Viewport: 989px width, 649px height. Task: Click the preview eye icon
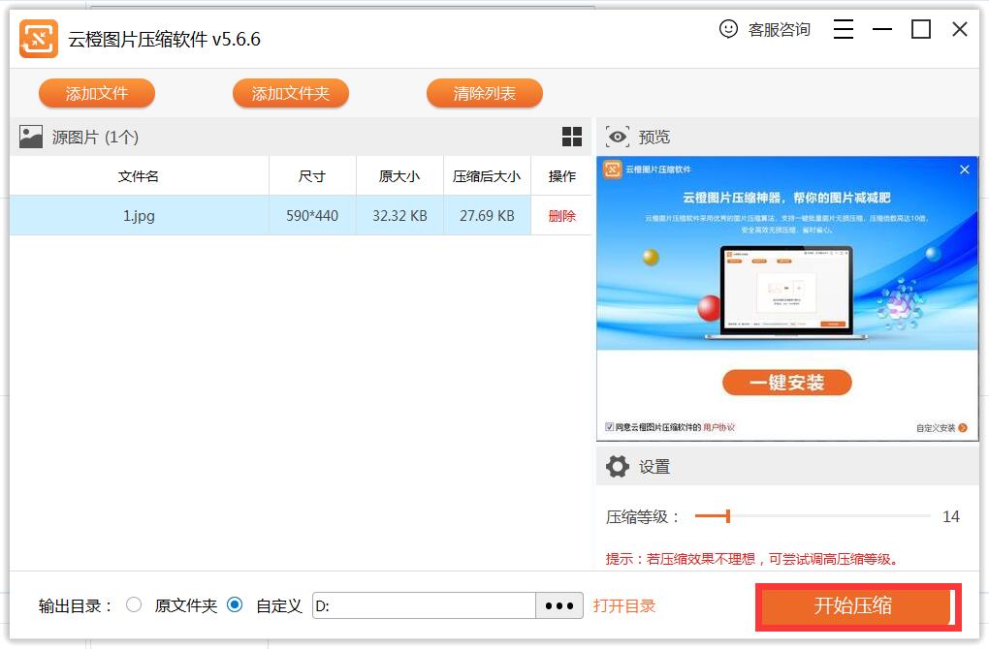pos(618,137)
